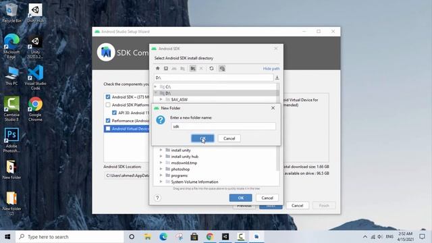
Task: Toggle Android Virtual Device checkbox
Action: pyautogui.click(x=108, y=129)
